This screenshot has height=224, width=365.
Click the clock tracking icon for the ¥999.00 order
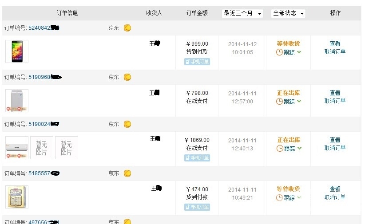click(279, 52)
